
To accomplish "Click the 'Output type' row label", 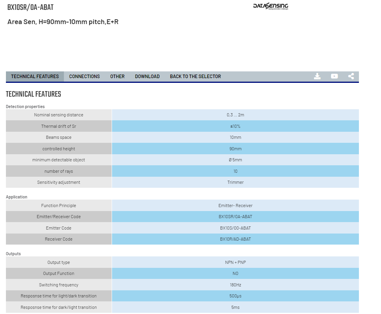I will tap(58, 262).
